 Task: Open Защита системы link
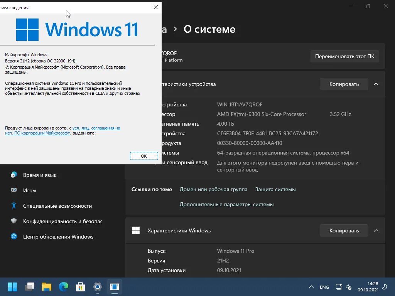(275, 189)
